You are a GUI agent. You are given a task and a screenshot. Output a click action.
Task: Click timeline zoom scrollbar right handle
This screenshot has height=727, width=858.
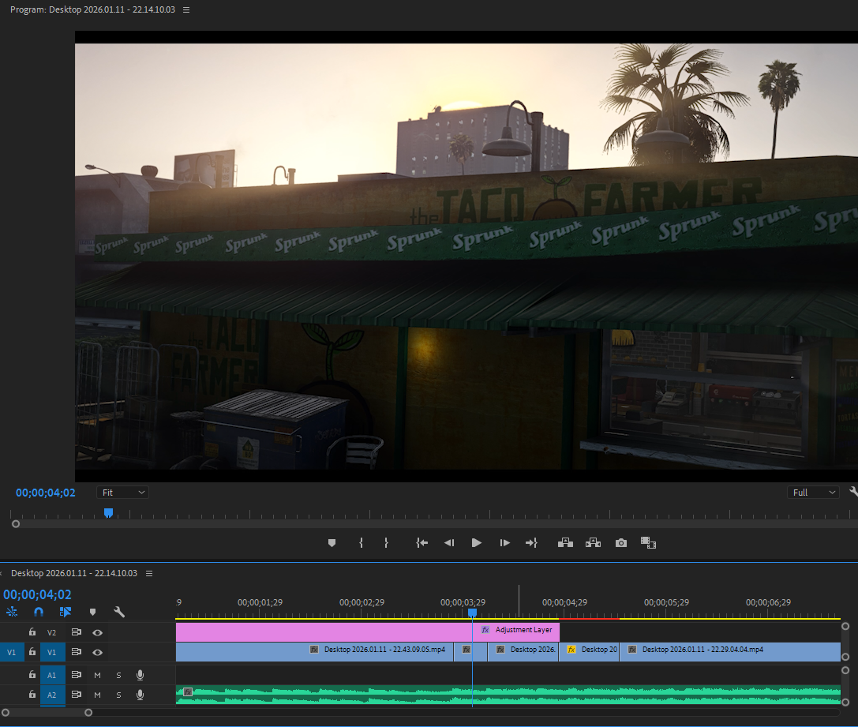pos(88,712)
